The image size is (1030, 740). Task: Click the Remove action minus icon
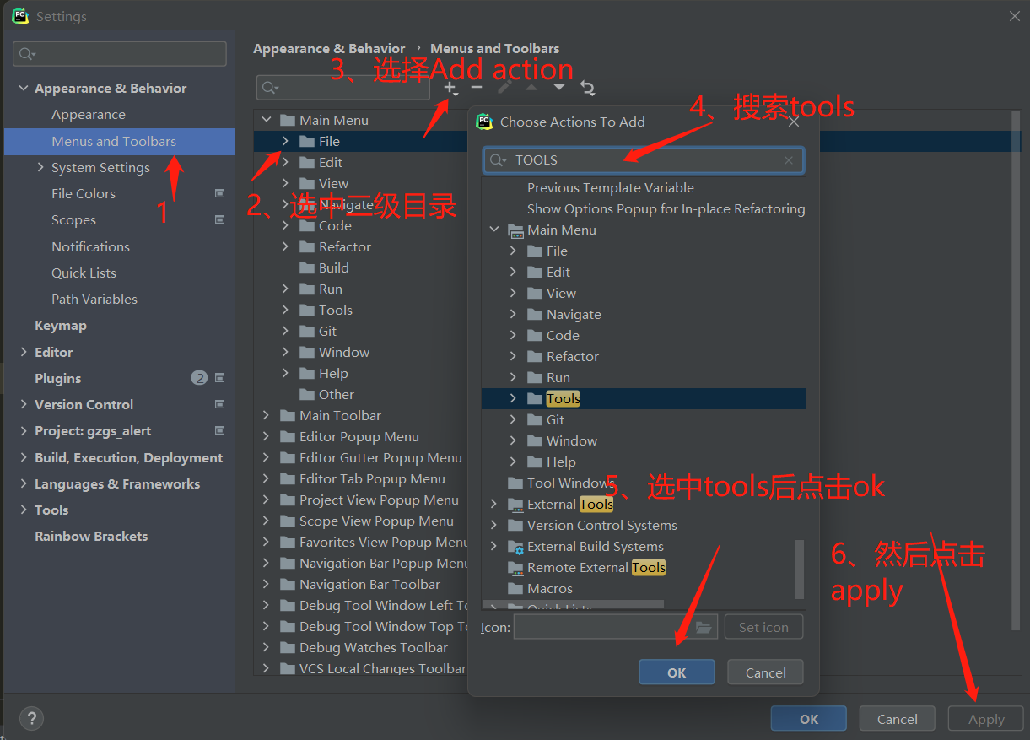click(476, 88)
